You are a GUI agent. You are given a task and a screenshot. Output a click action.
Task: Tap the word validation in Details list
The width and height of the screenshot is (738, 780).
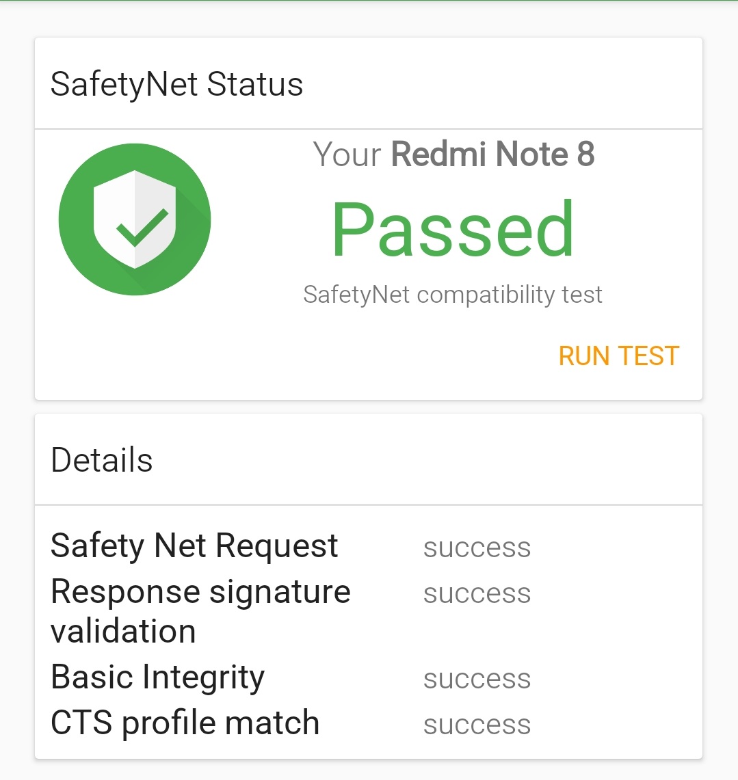[123, 631]
